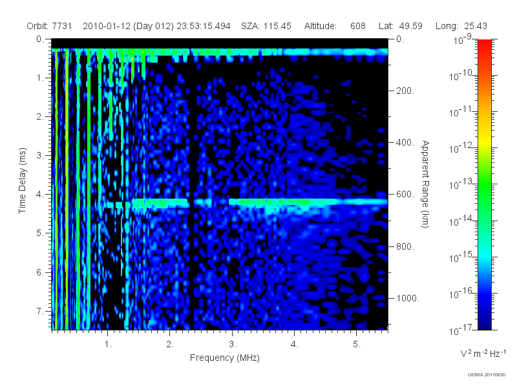Click the '0.' tick on the Apparent Range axis
Image resolution: width=517 pixels, height=388 pixels.
click(x=400, y=39)
